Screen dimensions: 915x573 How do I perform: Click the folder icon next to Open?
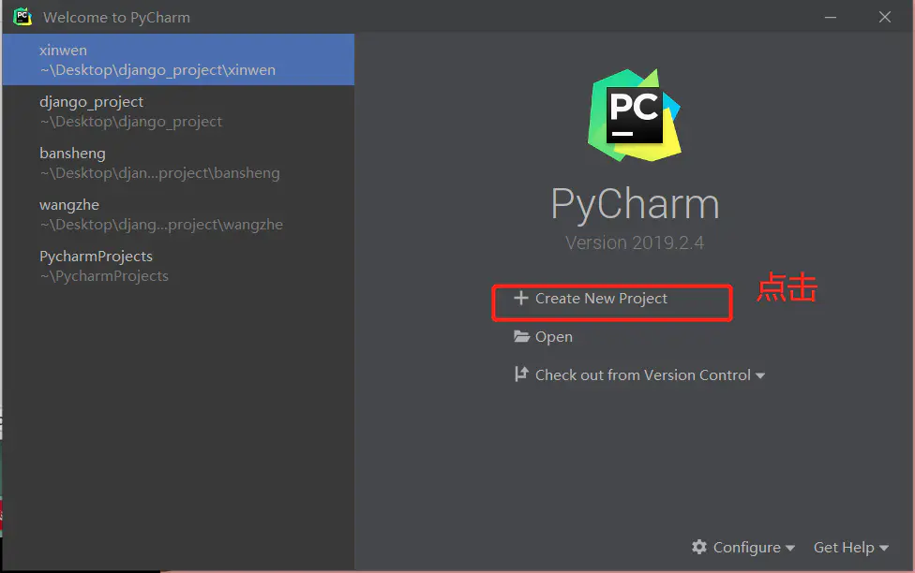click(x=521, y=336)
